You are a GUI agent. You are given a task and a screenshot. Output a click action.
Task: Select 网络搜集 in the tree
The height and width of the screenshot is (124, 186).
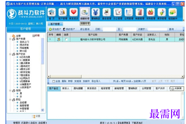click(24, 48)
